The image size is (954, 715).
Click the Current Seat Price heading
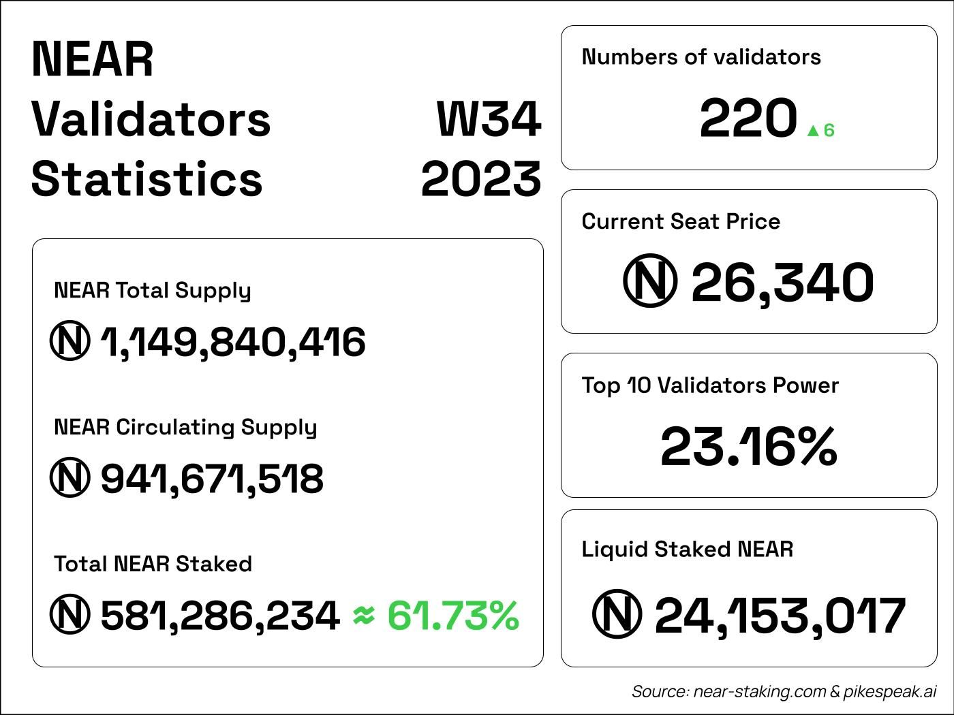(681, 221)
